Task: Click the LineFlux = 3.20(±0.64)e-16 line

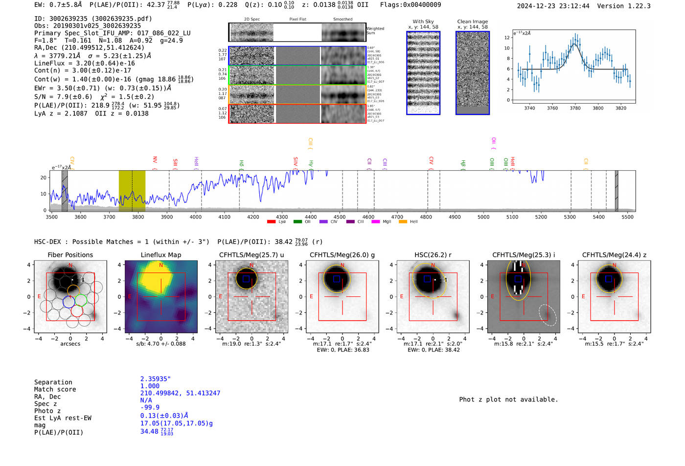Action: 85,63
